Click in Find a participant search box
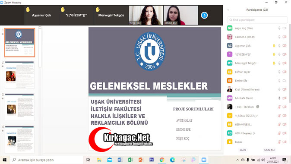Viewport: 291px width, 164px height. pyautogui.click(x=257, y=20)
